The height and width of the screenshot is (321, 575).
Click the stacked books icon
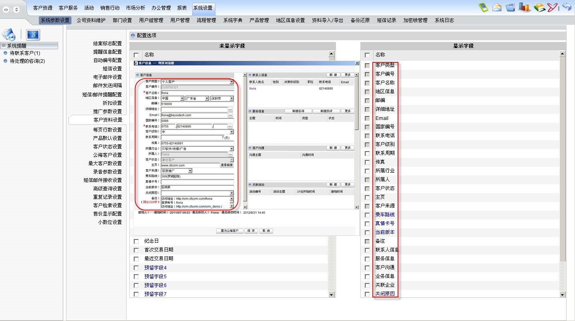(539, 7)
